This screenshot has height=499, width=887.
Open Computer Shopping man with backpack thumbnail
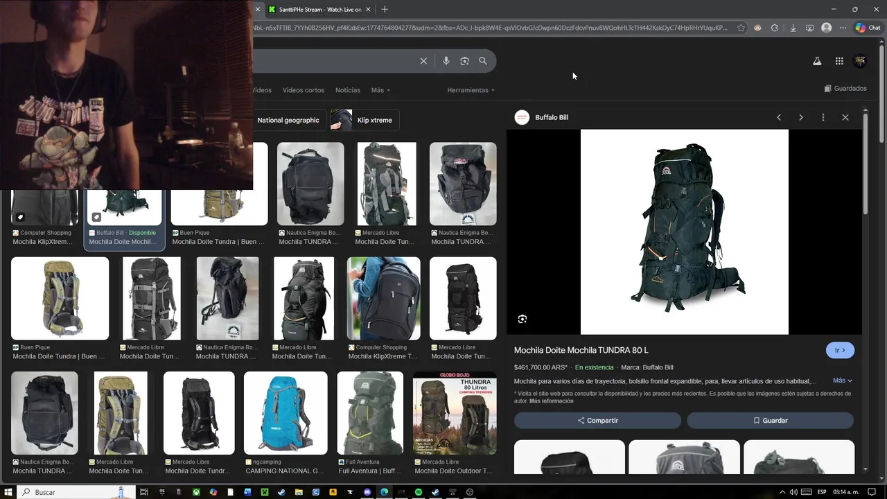click(383, 299)
